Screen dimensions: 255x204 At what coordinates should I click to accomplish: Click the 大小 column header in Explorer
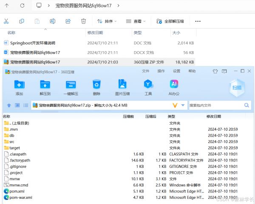click(176, 33)
